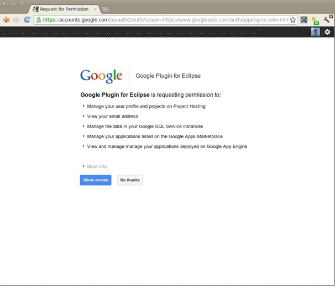Click the URL address bar
Image resolution: width=335 pixels, height=286 pixels.
pos(166,20)
